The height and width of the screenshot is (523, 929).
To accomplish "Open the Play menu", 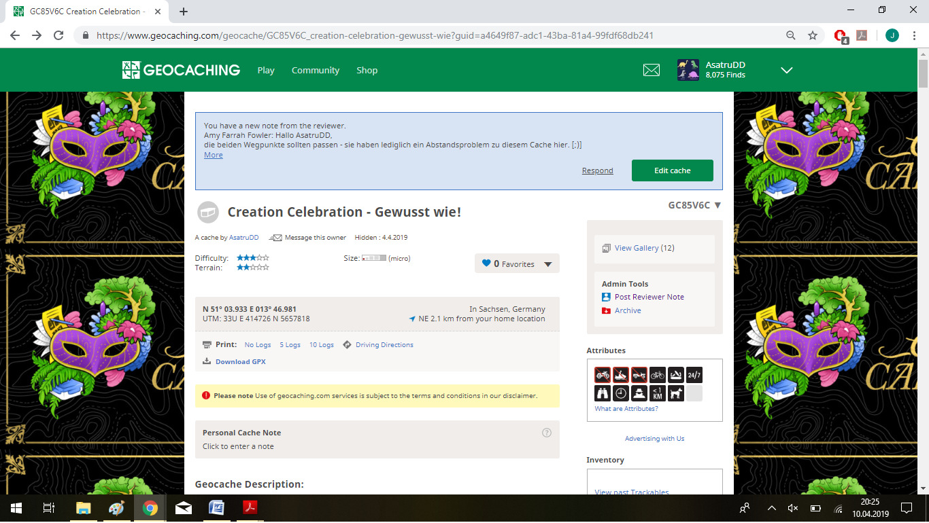I will [x=266, y=70].
